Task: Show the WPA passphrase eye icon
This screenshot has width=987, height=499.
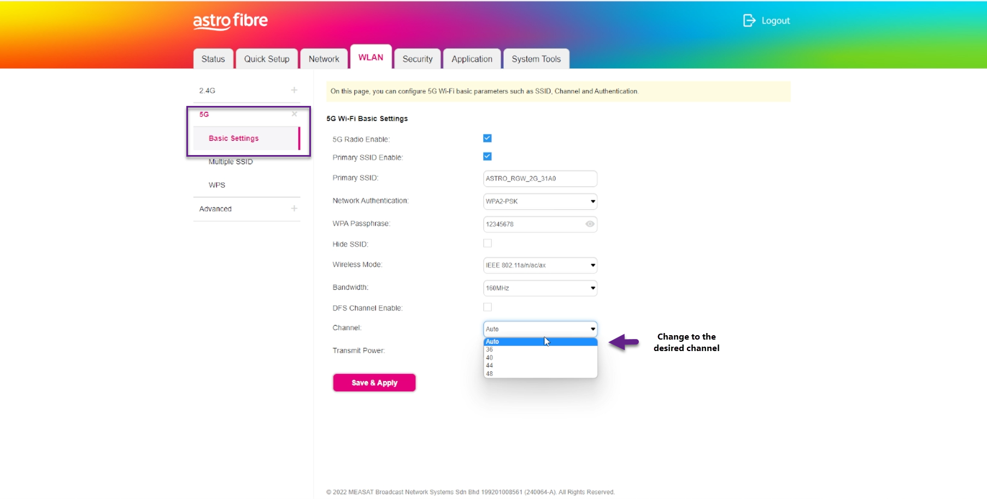Action: 590,224
